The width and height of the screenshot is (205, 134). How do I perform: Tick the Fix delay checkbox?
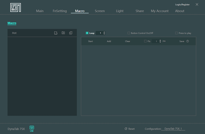(145, 41)
